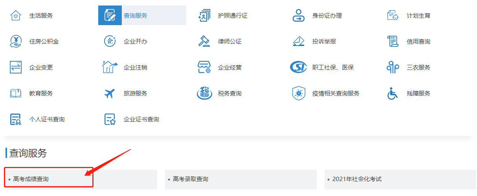Switch to the 教育服务 category

tap(41, 93)
